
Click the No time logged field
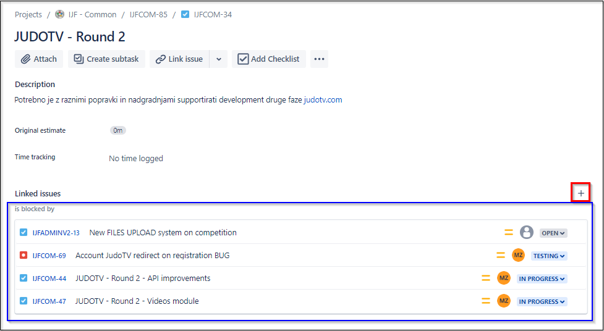click(136, 158)
